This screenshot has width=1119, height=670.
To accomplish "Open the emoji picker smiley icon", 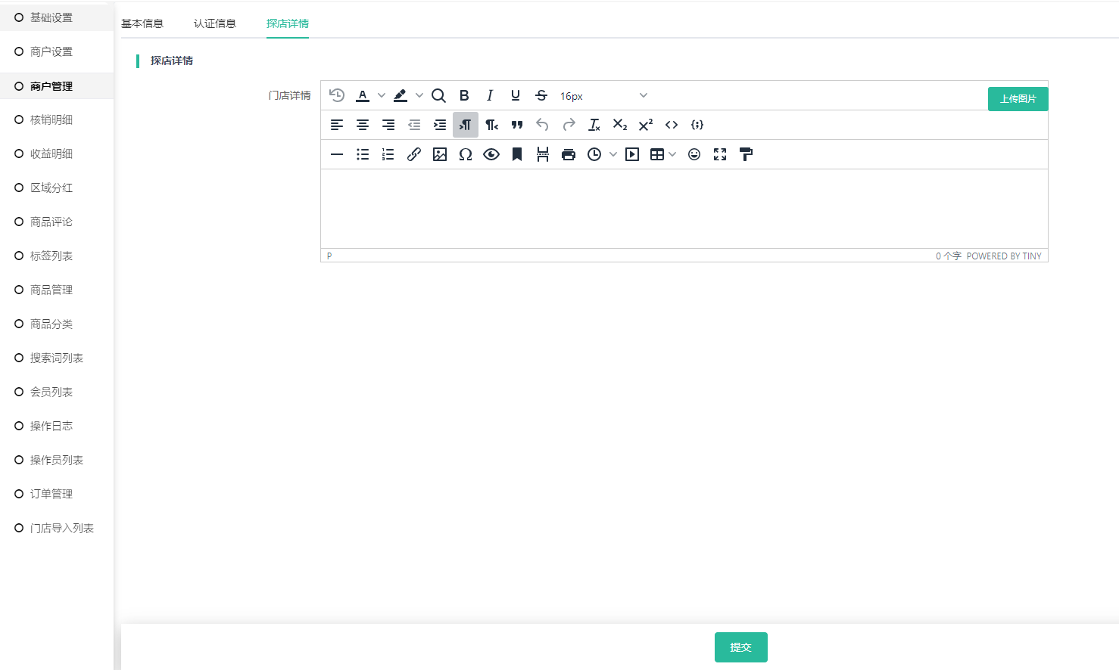I will 694,154.
